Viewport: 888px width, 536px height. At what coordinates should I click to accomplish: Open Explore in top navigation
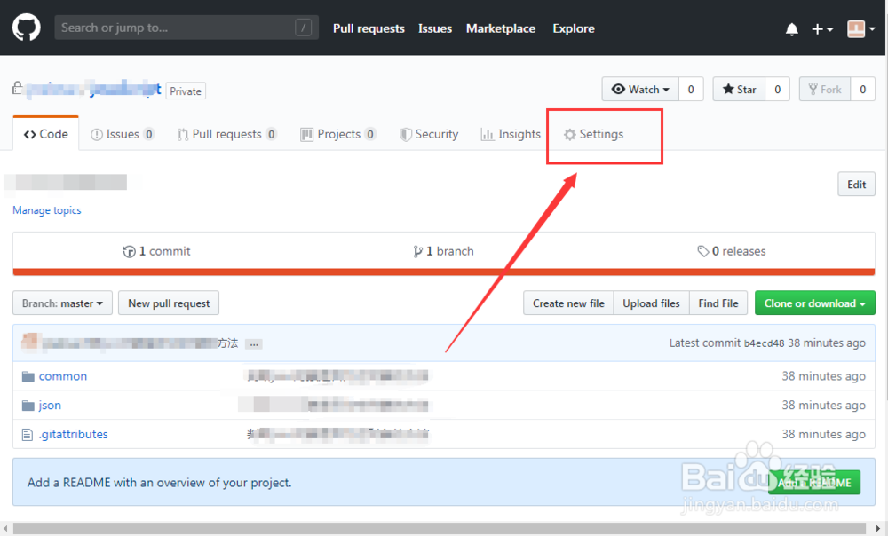click(x=574, y=28)
